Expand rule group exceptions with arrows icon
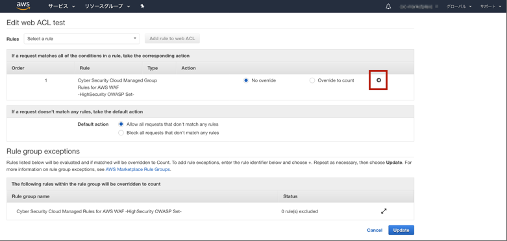This screenshot has width=507, height=241. point(384,211)
